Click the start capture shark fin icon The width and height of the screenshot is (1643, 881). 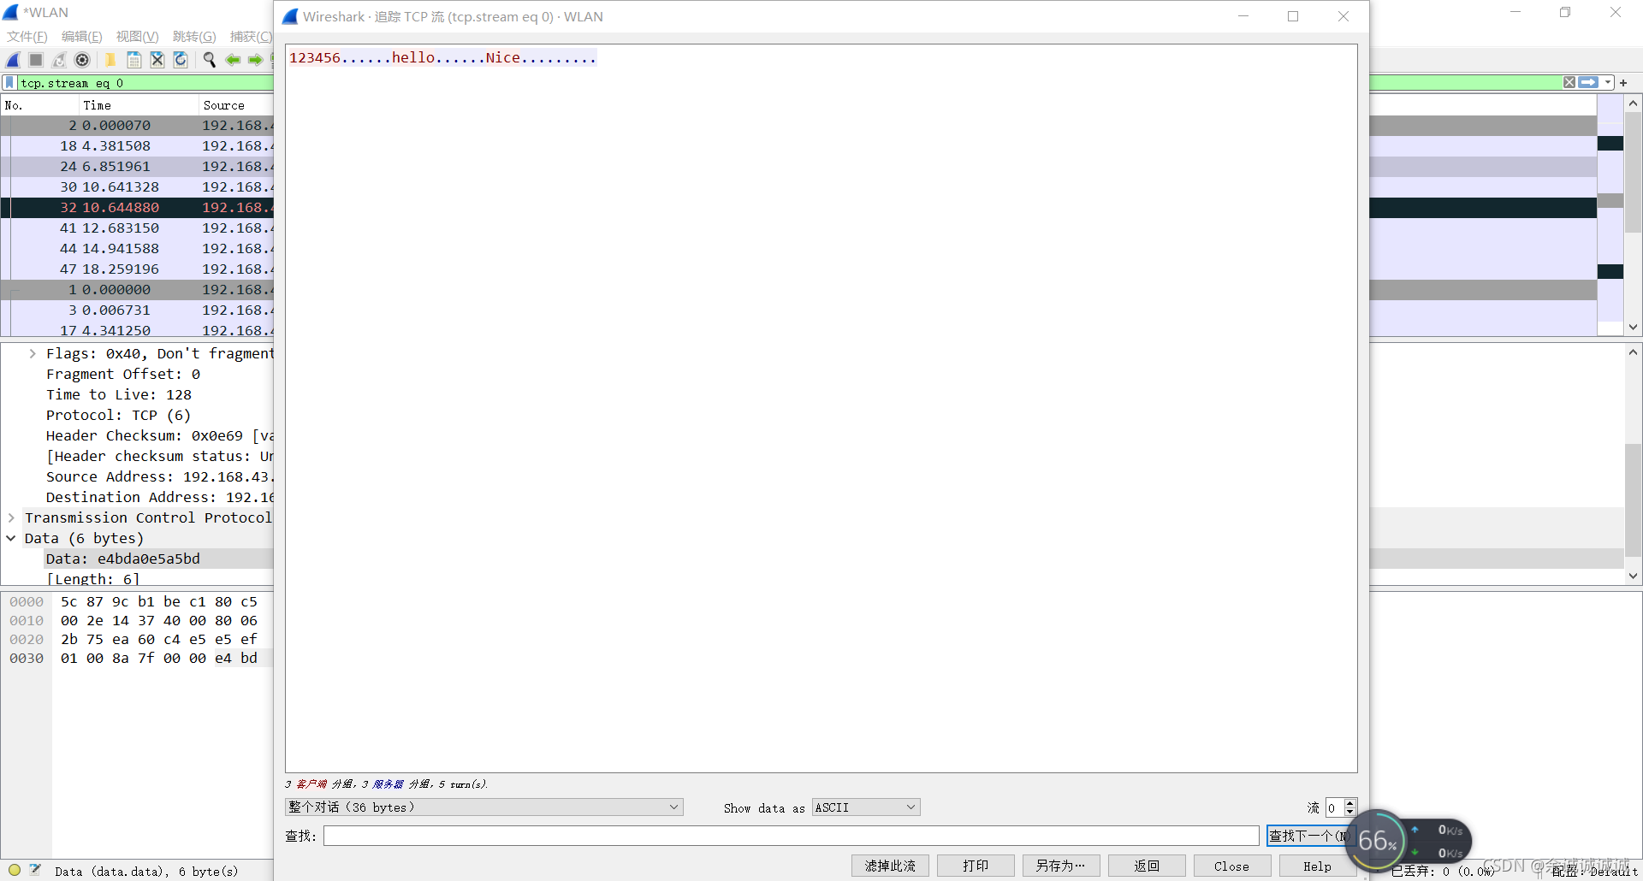(14, 60)
